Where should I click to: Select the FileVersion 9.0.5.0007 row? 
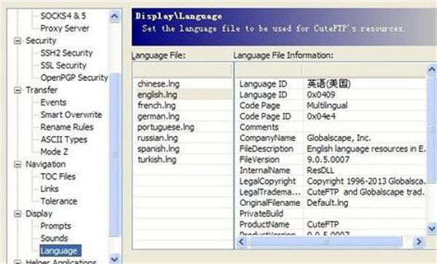(x=331, y=160)
